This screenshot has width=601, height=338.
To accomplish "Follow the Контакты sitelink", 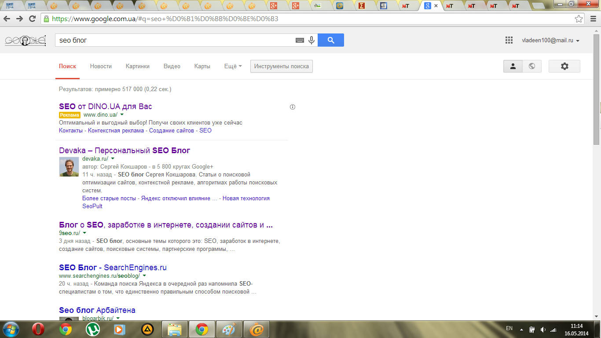I will coord(71,130).
